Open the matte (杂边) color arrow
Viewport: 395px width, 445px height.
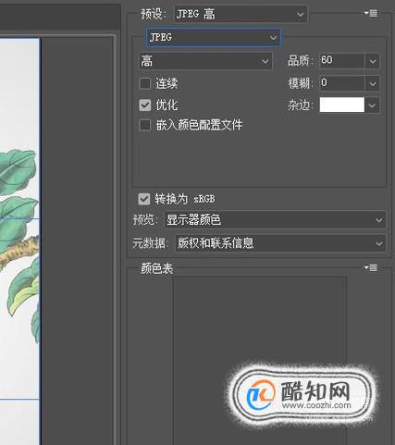point(373,105)
